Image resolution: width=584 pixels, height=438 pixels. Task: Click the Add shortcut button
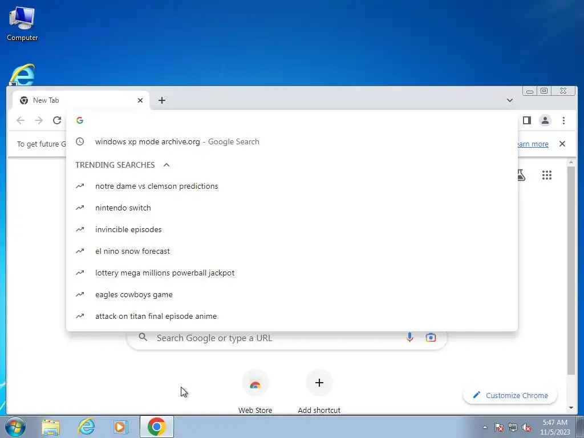tap(319, 391)
